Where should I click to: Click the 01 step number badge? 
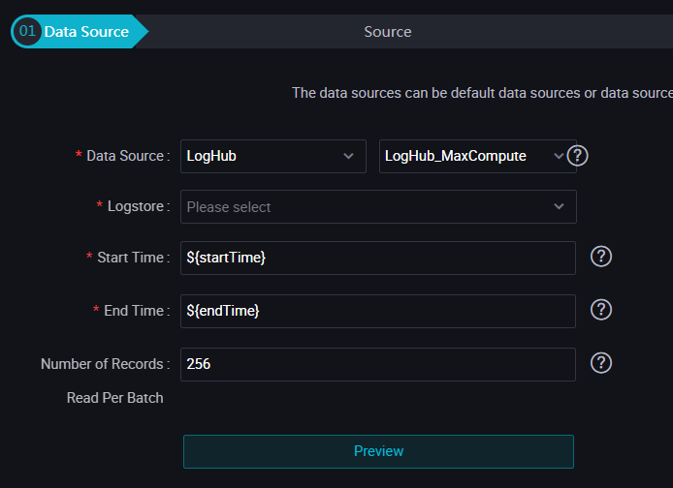pos(27,31)
